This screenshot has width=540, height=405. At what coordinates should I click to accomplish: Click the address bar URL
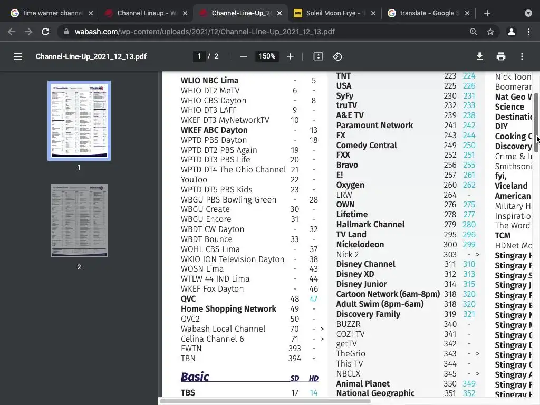[x=205, y=32]
